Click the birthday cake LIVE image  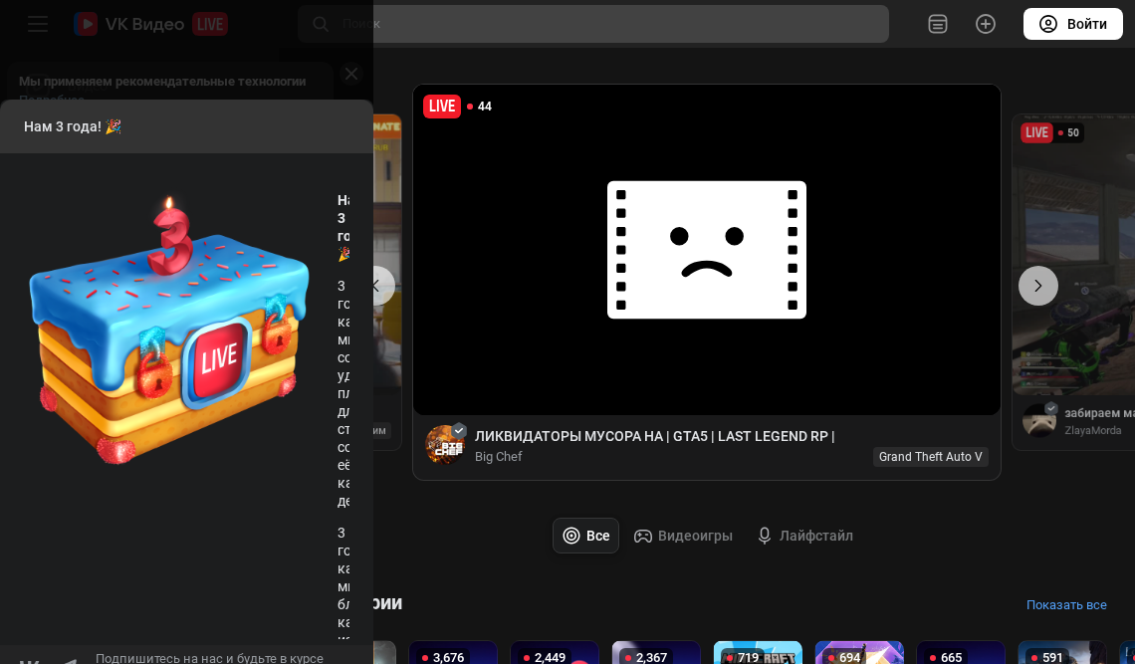tap(168, 331)
